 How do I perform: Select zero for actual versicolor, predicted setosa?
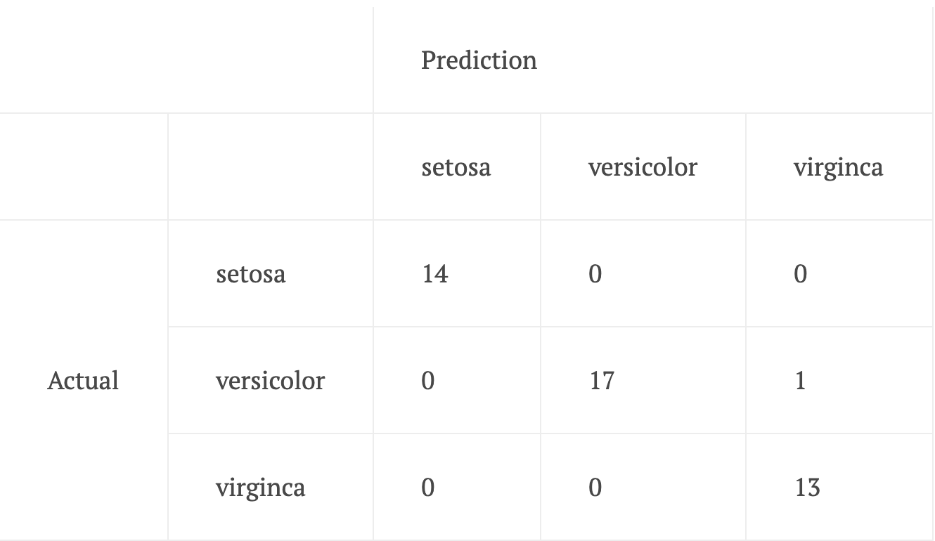427,381
